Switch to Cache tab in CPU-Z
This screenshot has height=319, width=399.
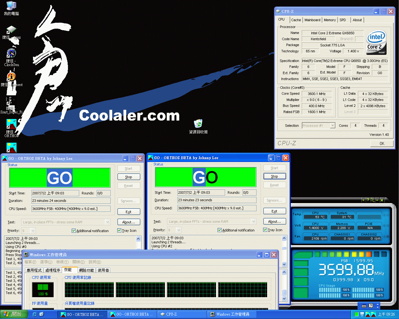click(296, 20)
